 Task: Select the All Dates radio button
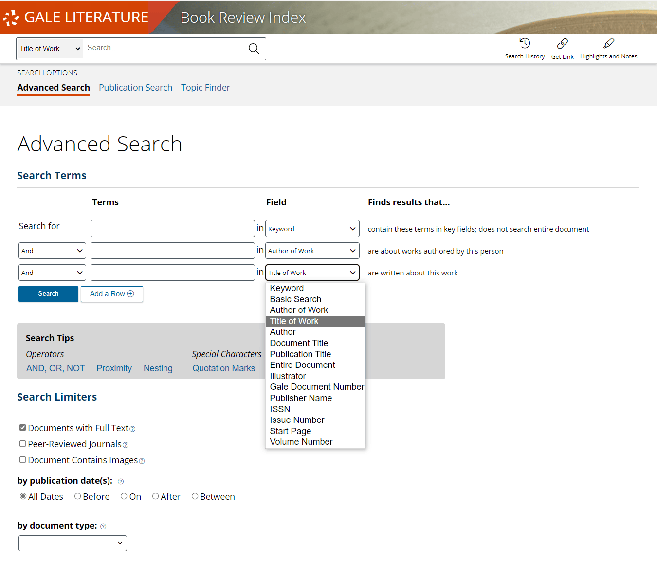pyautogui.click(x=23, y=496)
